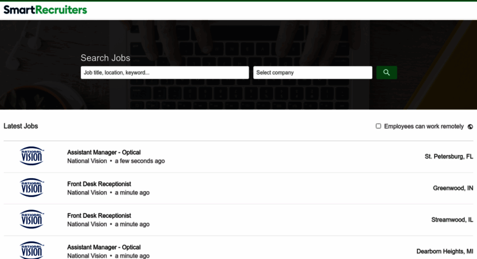Click the Latest Jobs heading
Viewport: 477px width, 259px height.
point(21,126)
